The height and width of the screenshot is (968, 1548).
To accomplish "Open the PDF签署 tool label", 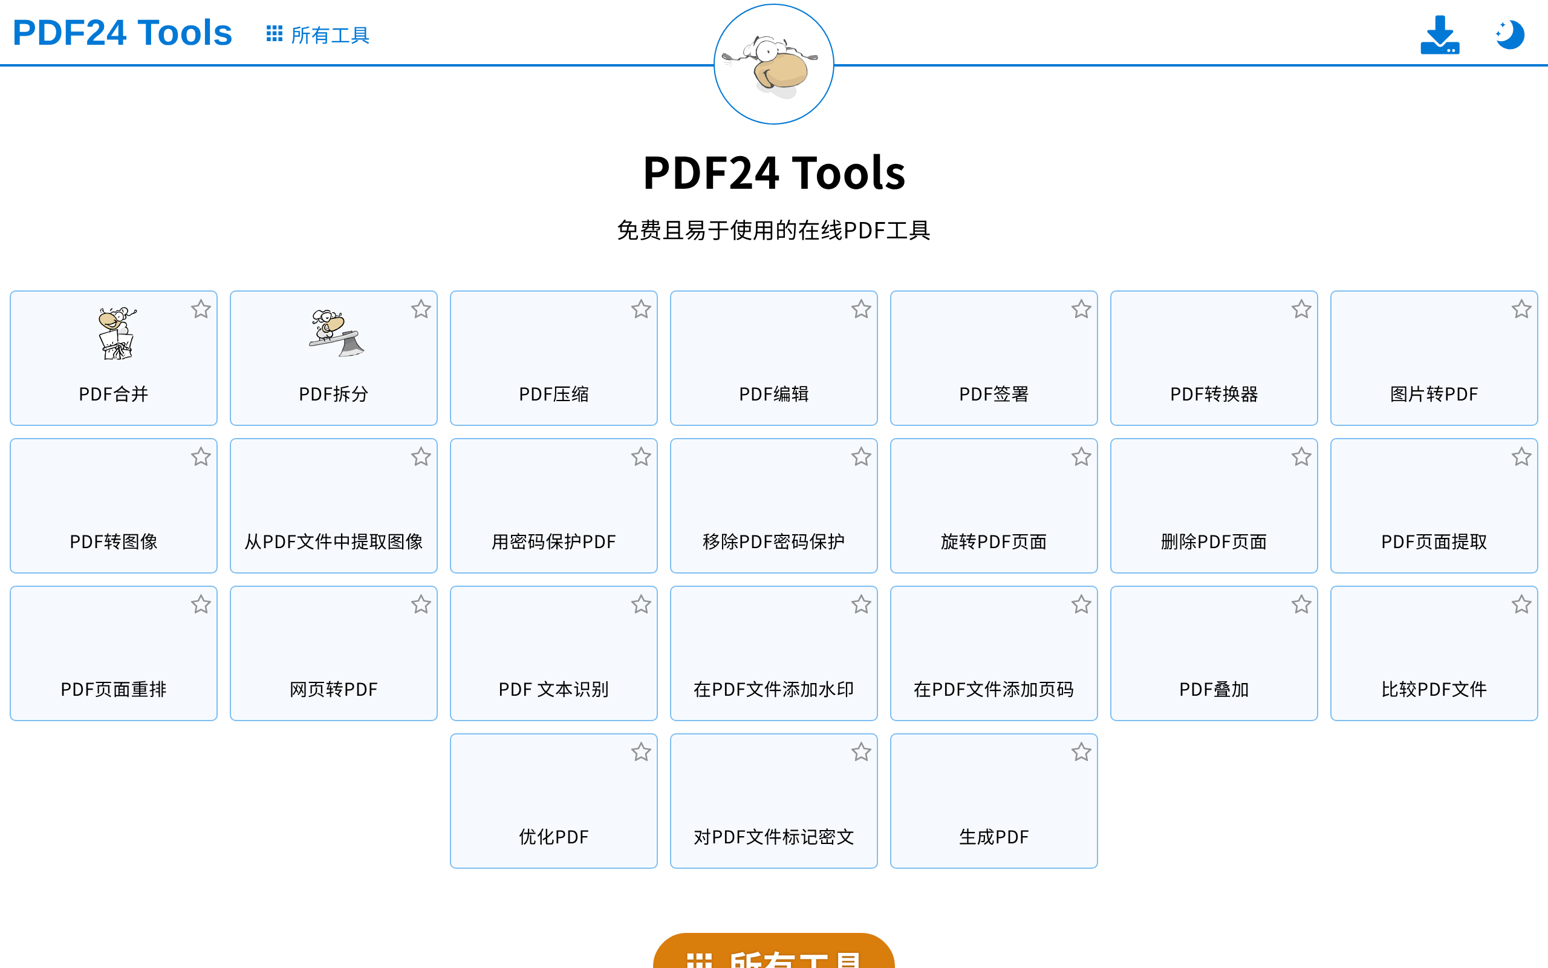I will point(994,394).
